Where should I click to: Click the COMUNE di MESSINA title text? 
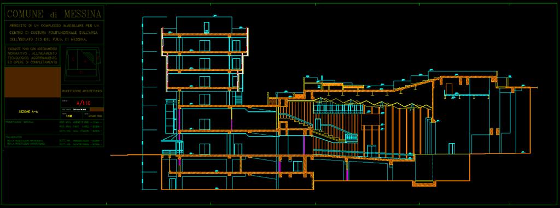click(54, 14)
